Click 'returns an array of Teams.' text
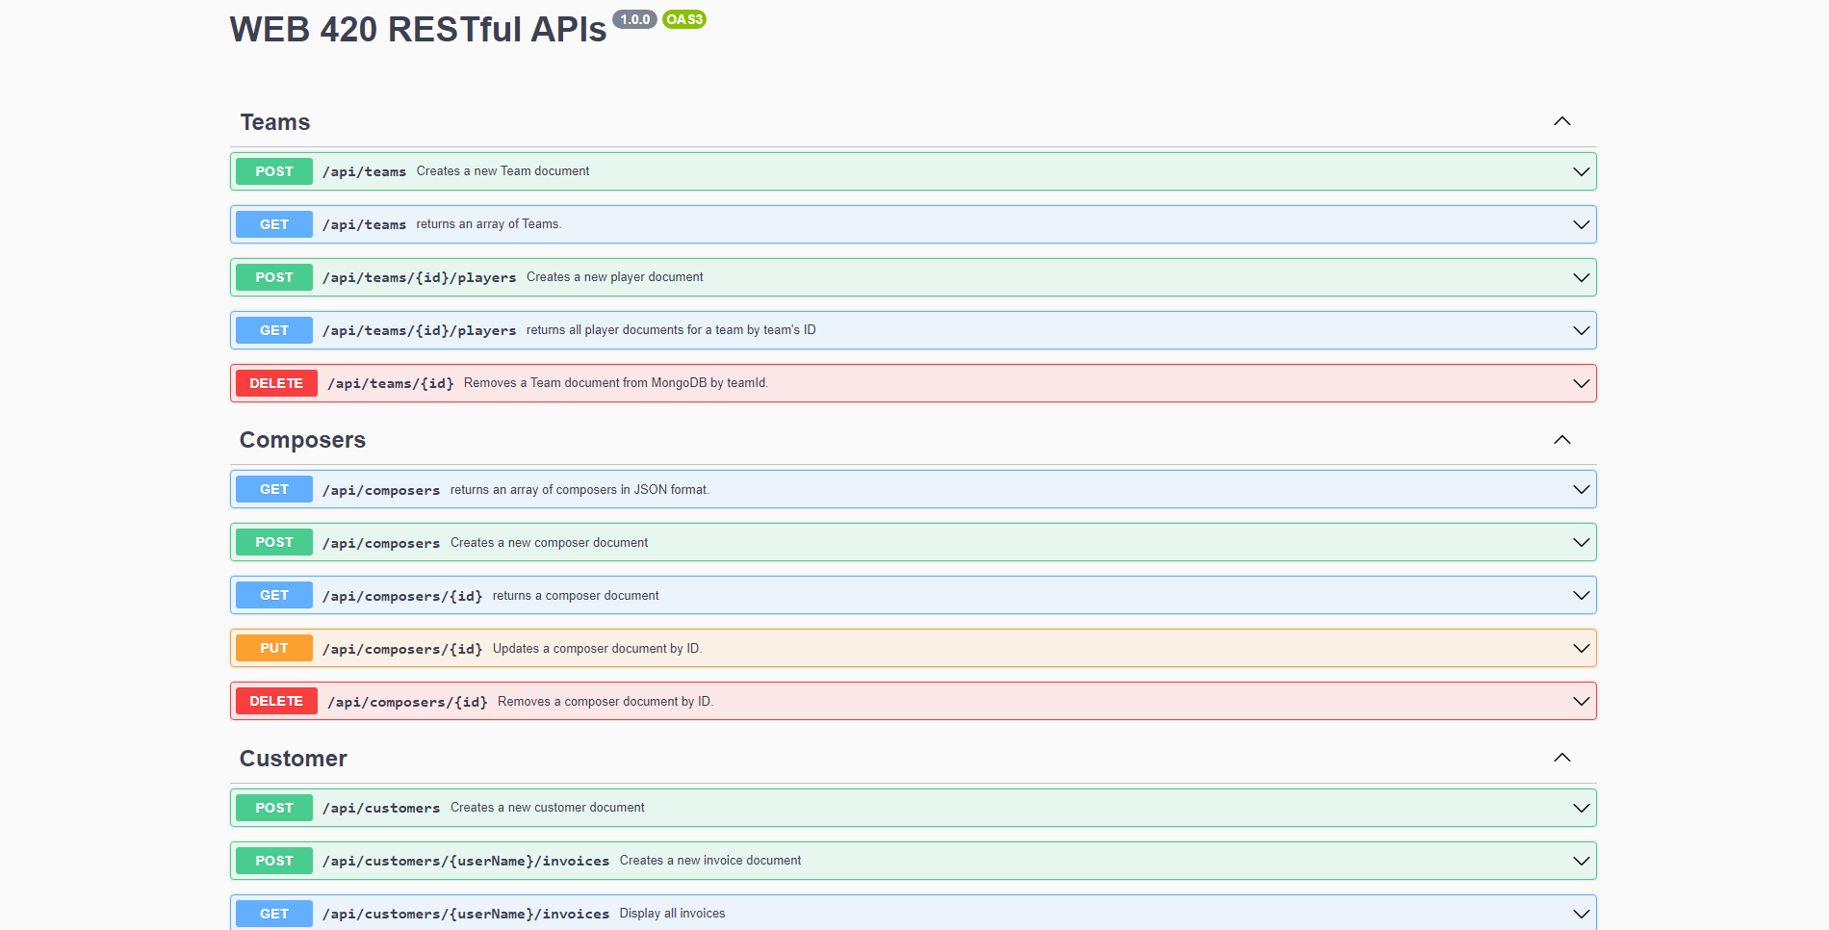Image resolution: width=1829 pixels, height=930 pixels. [489, 224]
